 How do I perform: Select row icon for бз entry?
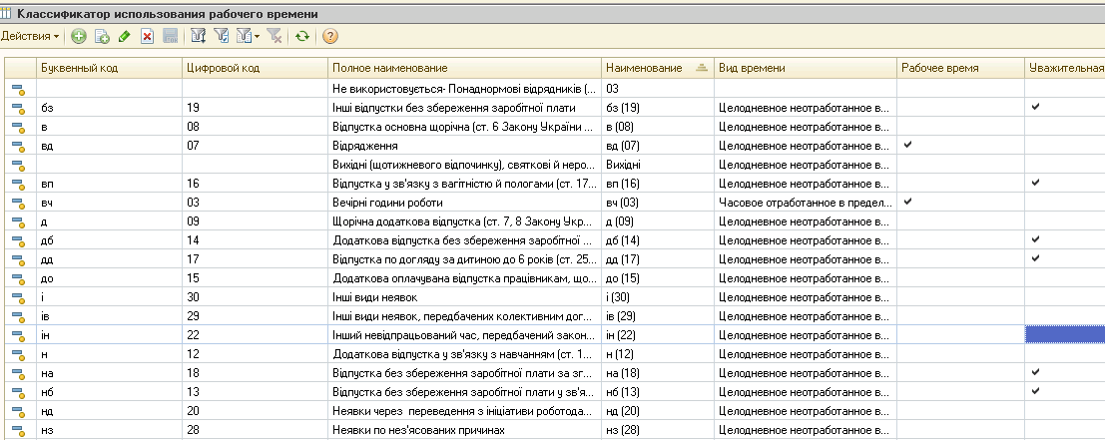click(x=18, y=108)
